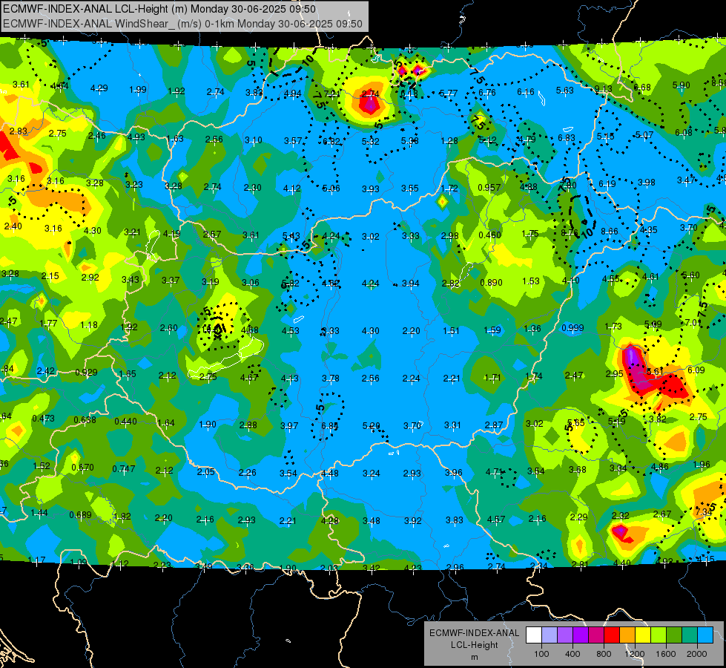Click the legend label '1200'
This screenshot has height=668, width=726.
coord(635,654)
